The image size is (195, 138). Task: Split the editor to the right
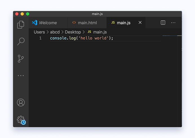click(x=163, y=23)
